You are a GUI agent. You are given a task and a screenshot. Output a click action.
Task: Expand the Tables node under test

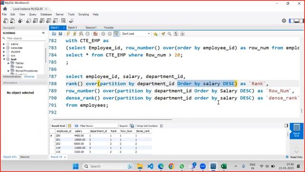(9, 63)
